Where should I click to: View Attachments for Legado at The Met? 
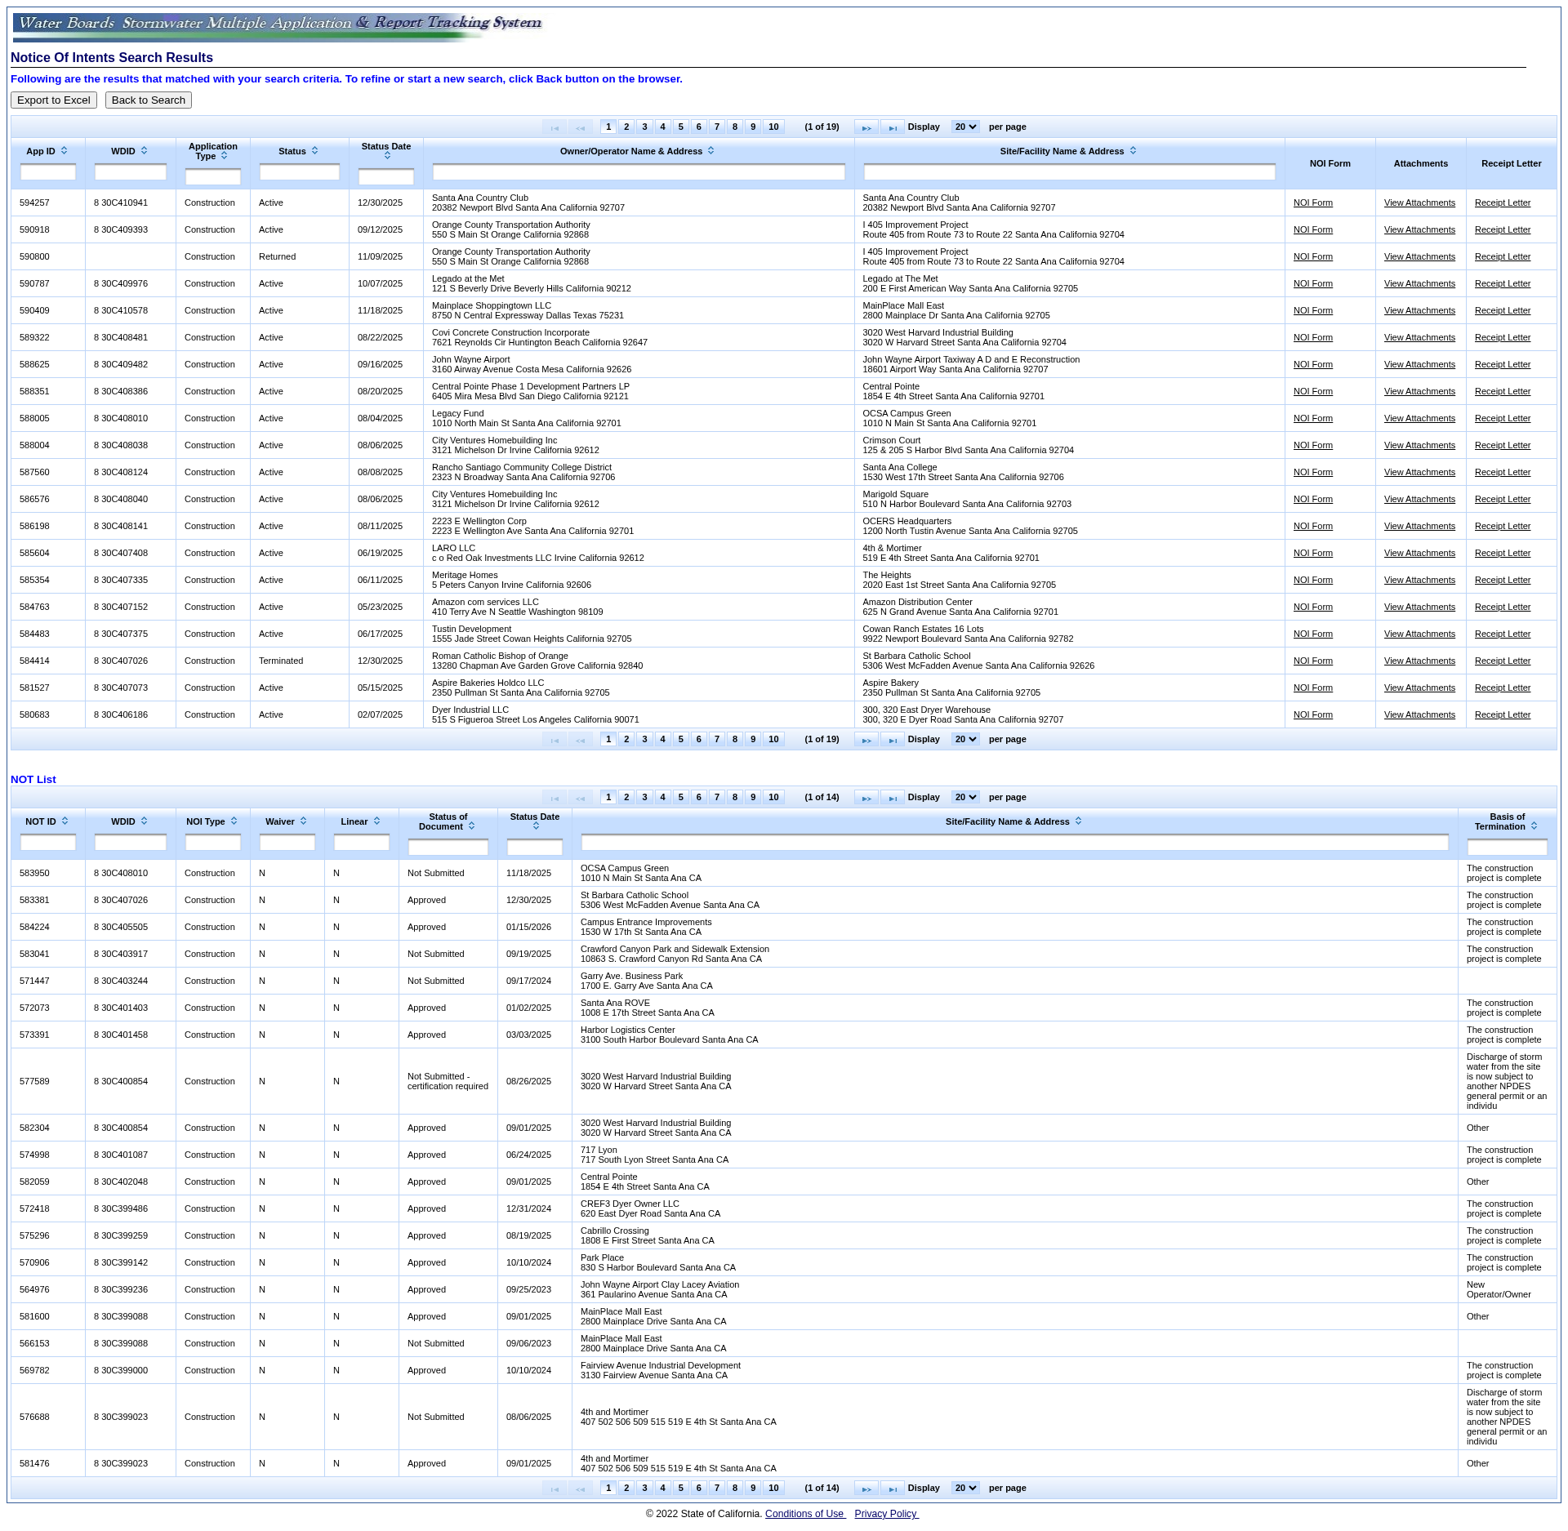coord(1419,284)
